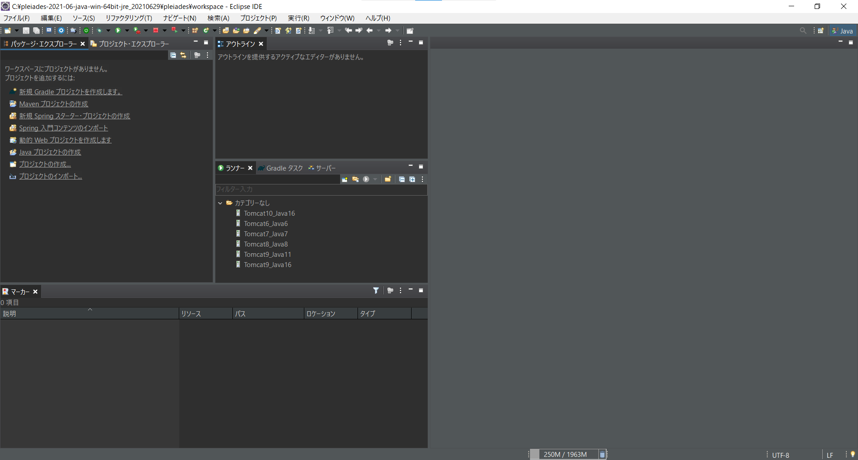Click the フィルター入力 filter field in Runner
Image resolution: width=858 pixels, height=460 pixels.
[321, 189]
